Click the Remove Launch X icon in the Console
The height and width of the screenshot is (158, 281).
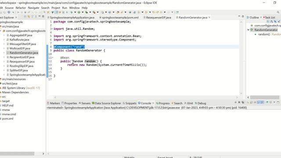tap(239, 102)
